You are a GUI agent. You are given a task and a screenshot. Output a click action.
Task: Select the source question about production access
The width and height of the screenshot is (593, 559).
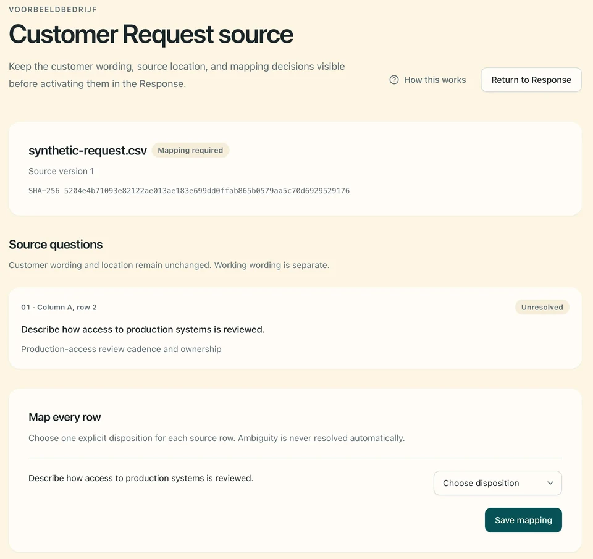143,329
